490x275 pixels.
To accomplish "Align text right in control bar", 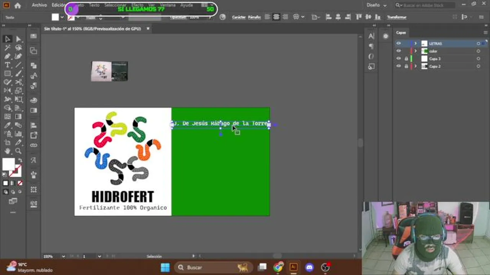I will pyautogui.click(x=285, y=17).
